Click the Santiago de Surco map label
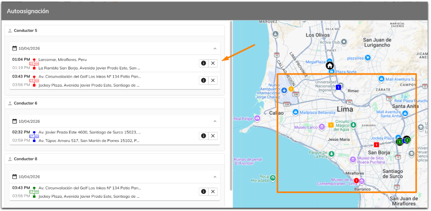Image resolution: width=431 pixels, height=211 pixels. [x=393, y=174]
